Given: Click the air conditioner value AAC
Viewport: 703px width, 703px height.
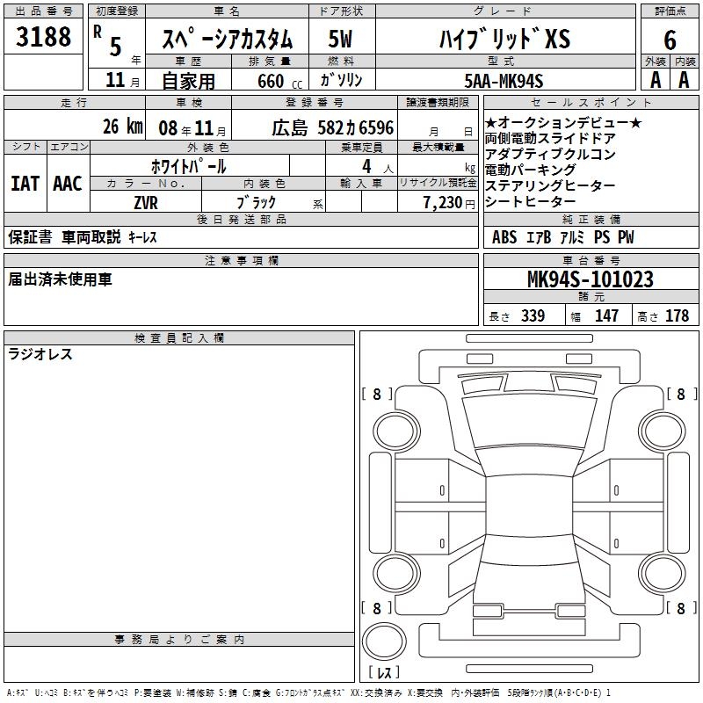Looking at the screenshot, I should tap(68, 184).
